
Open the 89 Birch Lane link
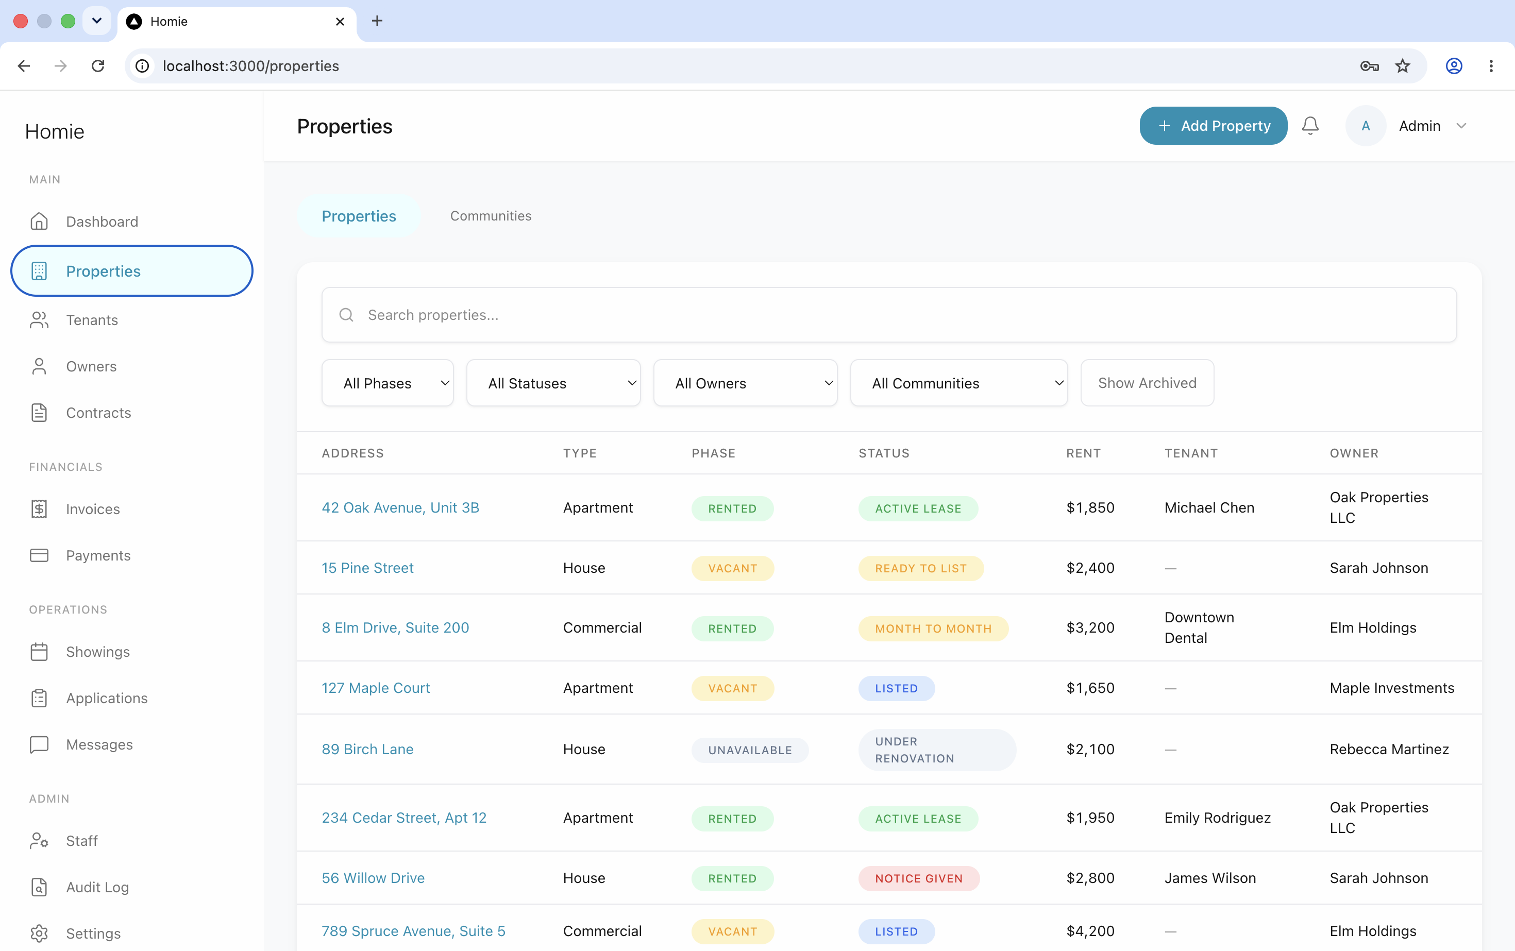click(x=367, y=749)
